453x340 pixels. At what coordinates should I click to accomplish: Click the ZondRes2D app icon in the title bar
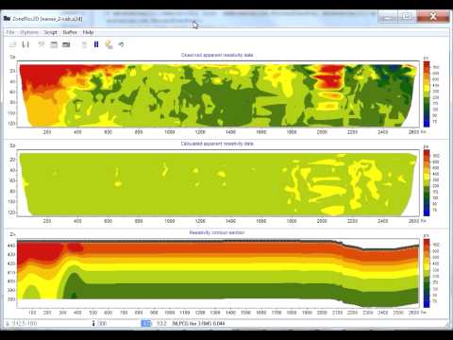click(8, 18)
